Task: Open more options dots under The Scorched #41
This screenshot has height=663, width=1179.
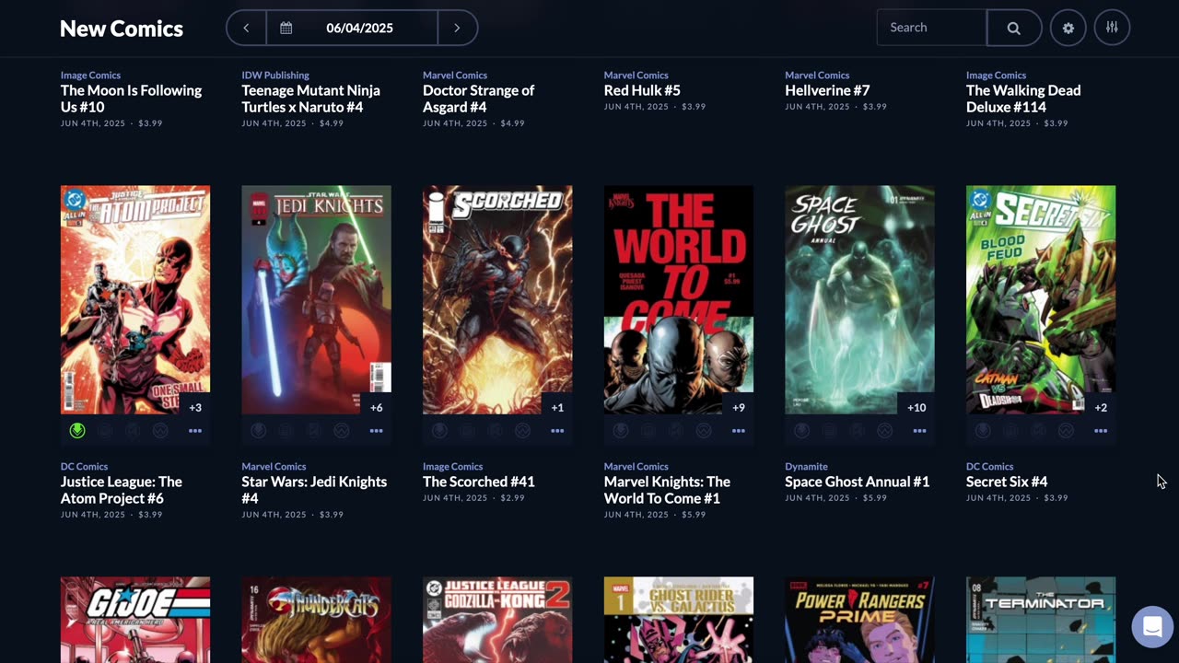Action: click(x=557, y=430)
